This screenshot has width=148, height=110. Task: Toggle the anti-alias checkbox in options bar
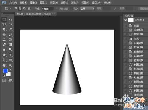57,9
